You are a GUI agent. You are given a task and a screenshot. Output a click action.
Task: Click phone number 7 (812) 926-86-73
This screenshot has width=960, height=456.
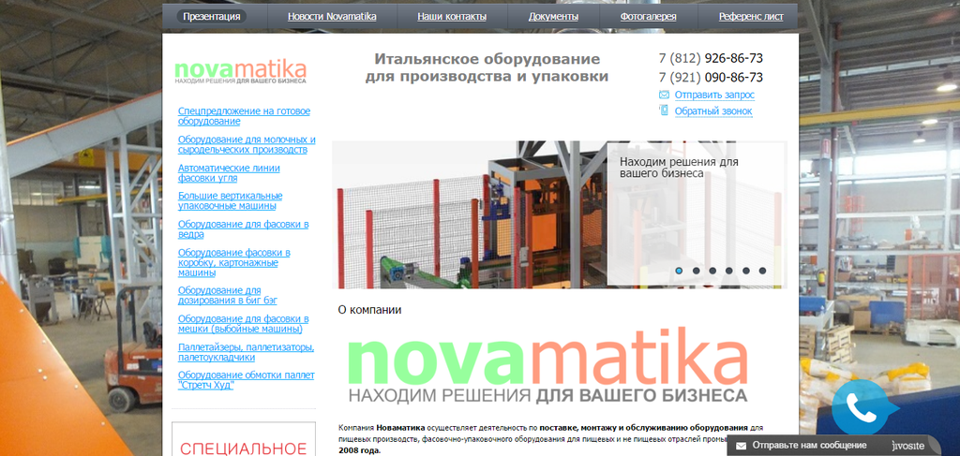[711, 59]
